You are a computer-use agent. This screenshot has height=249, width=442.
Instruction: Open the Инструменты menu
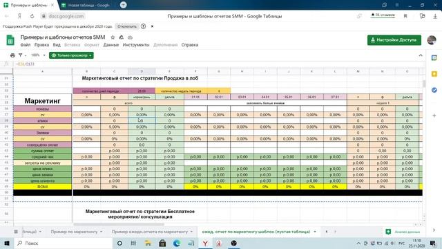(136, 45)
